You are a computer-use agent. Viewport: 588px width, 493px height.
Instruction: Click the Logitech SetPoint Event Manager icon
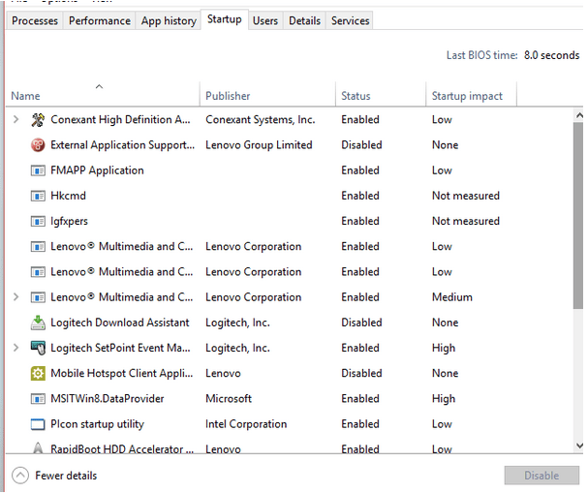tap(38, 349)
